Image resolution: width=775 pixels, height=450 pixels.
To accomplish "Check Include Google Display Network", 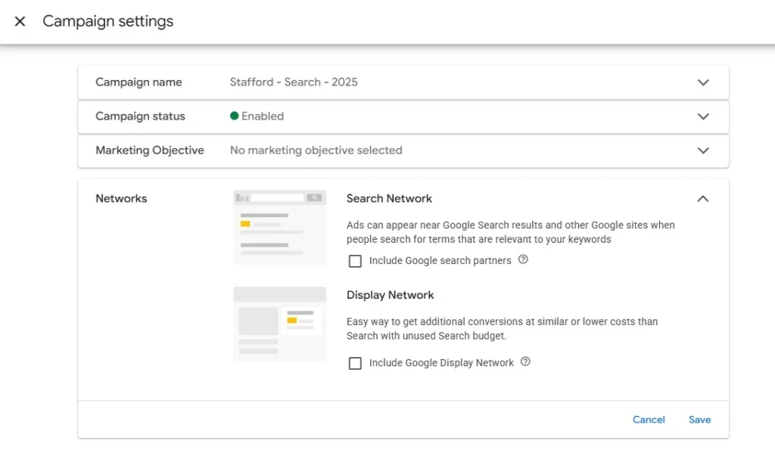I will 355,363.
